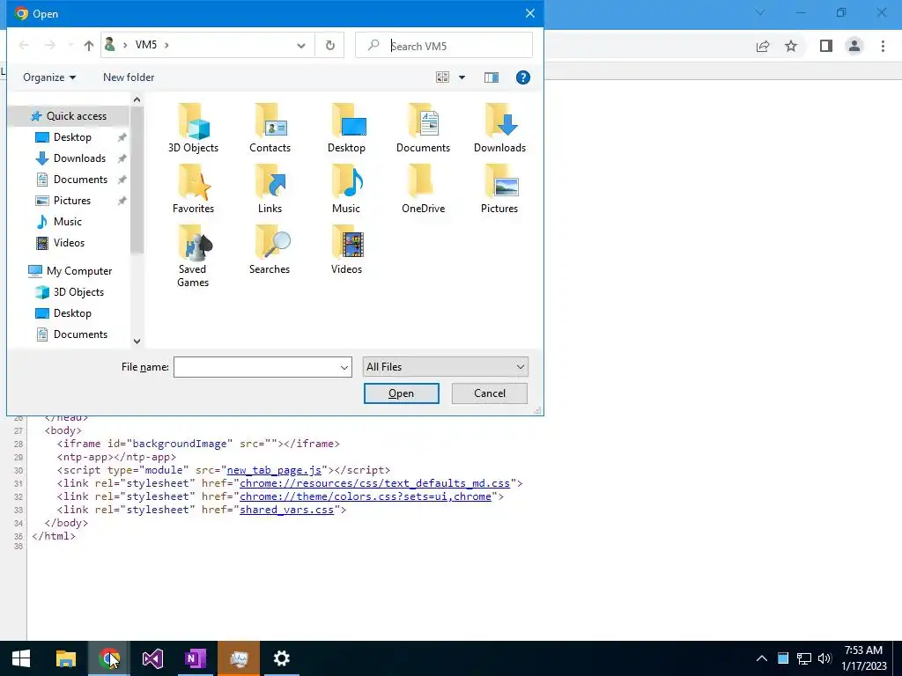Change view layout icon
The width and height of the screenshot is (902, 676).
(442, 77)
